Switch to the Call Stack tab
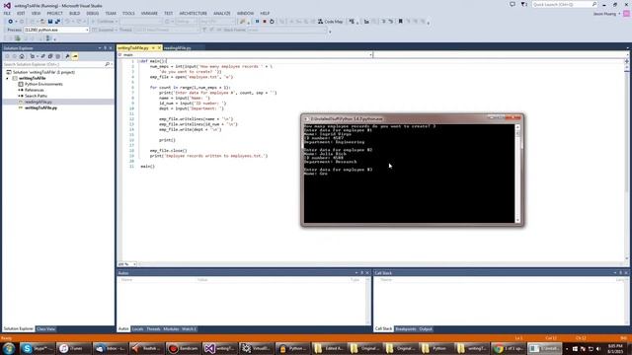Viewport: 632px width, 355px height. pyautogui.click(x=383, y=329)
